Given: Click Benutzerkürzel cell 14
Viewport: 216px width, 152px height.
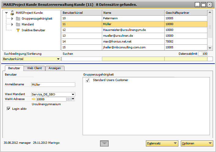Looking at the screenshot, I should [x=82, y=42].
